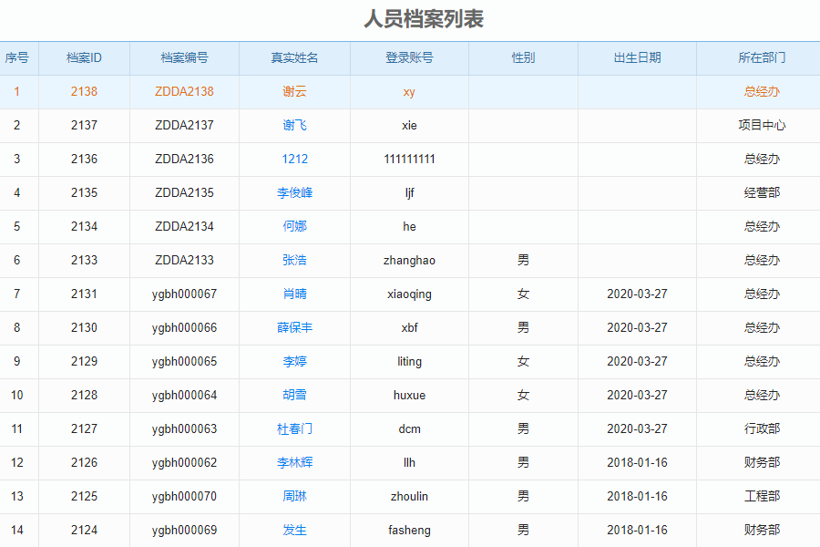Click the 所在部门 column header
This screenshot has width=820, height=547.
click(x=762, y=57)
